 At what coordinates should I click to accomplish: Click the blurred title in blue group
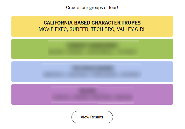(x=93, y=68)
